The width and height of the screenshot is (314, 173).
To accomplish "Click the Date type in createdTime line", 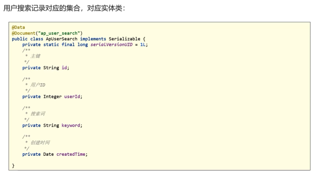I will click(x=49, y=154).
